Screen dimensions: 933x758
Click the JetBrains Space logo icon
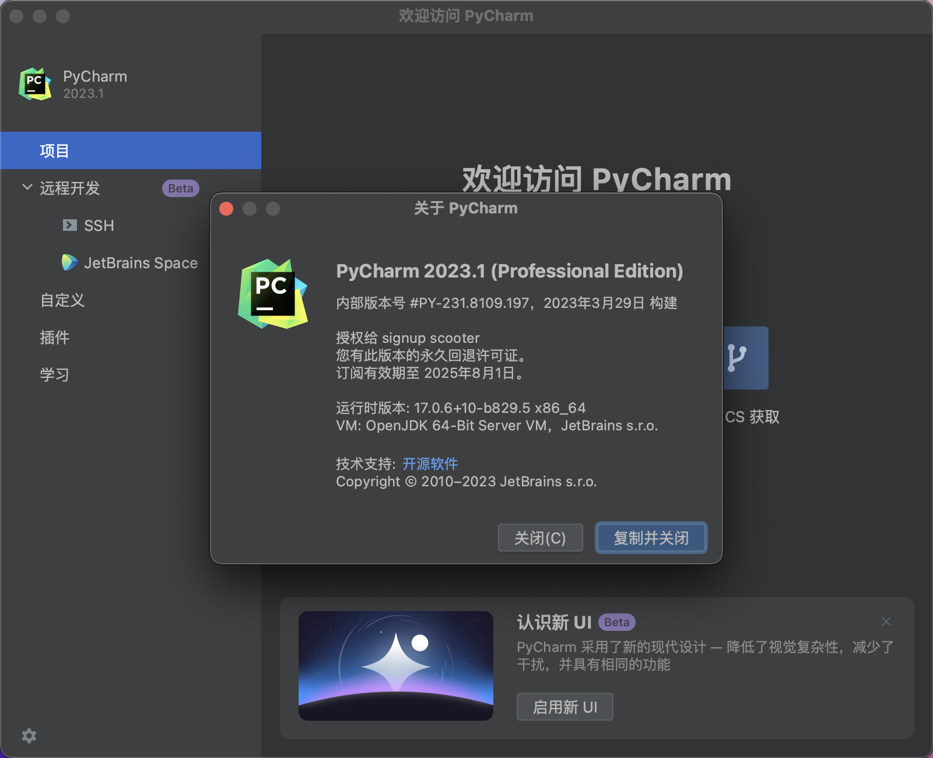[70, 262]
